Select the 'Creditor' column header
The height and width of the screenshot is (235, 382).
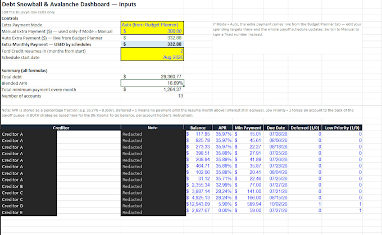pos(61,128)
